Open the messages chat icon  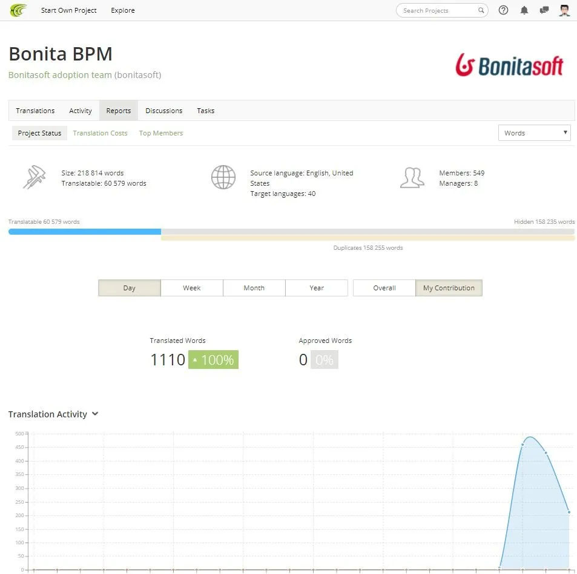pyautogui.click(x=544, y=10)
